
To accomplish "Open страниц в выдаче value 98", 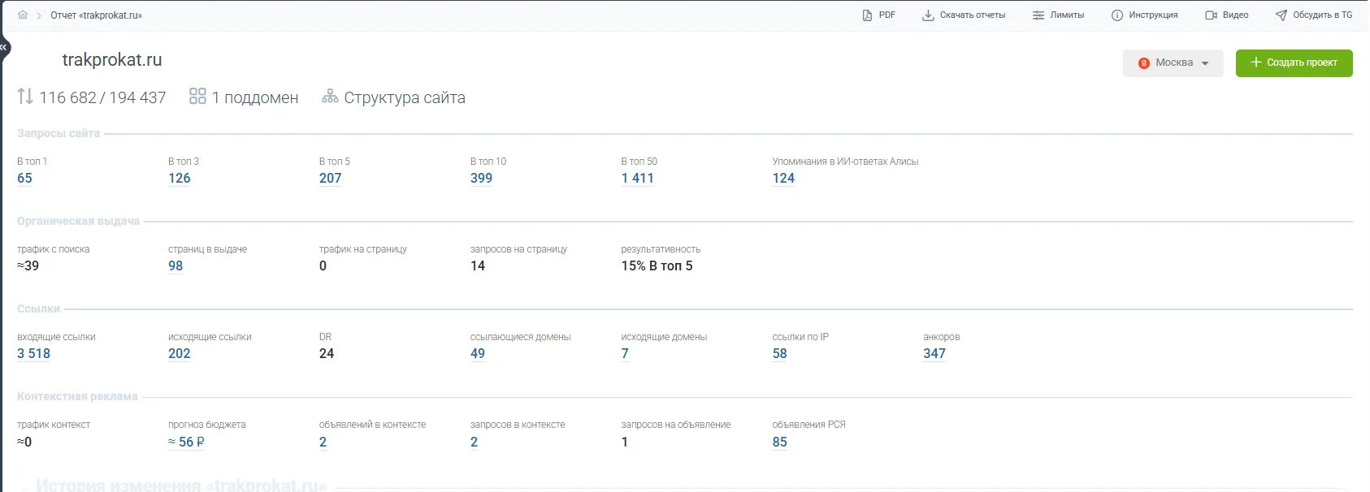I will [176, 265].
